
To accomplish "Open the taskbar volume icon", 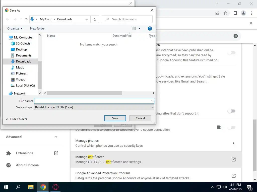I will point(225,187).
